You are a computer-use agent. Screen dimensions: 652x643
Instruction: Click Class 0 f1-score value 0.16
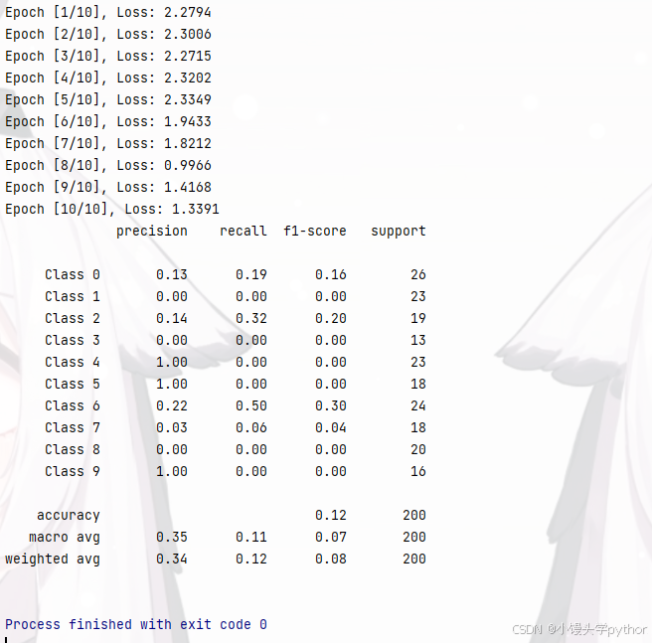click(x=331, y=274)
